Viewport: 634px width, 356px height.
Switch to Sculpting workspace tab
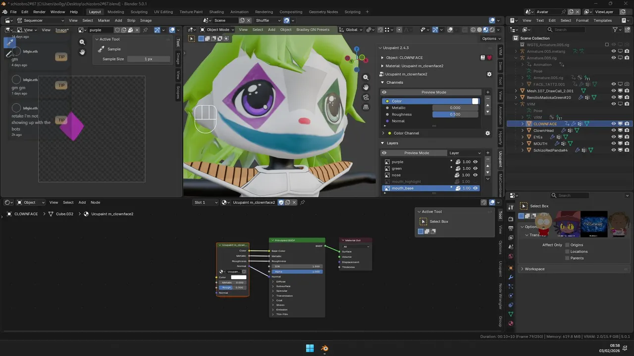pos(139,12)
